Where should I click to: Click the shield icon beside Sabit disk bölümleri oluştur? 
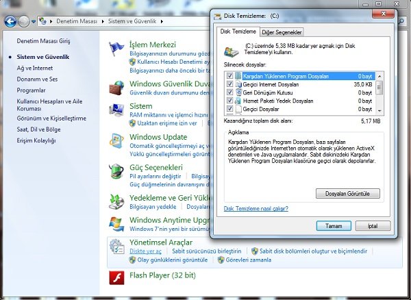tap(255, 251)
